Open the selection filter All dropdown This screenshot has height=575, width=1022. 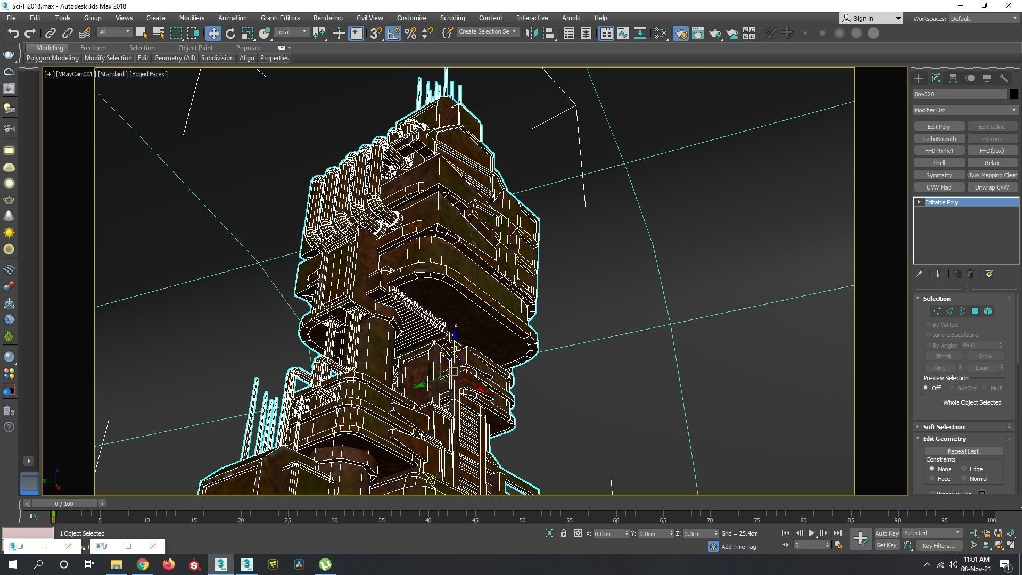[x=114, y=32]
